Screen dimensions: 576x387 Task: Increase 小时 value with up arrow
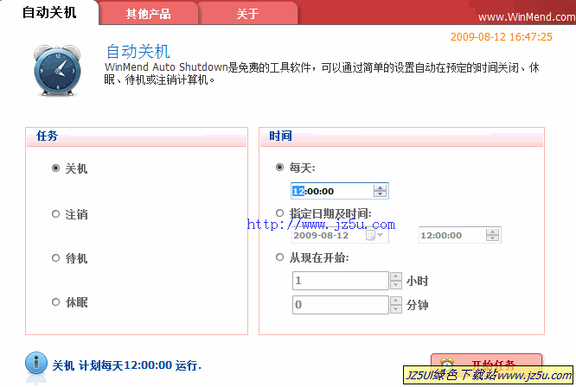coord(395,276)
